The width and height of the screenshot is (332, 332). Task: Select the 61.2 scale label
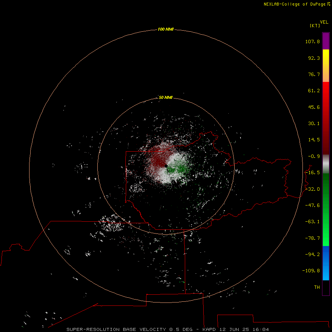tap(314, 91)
